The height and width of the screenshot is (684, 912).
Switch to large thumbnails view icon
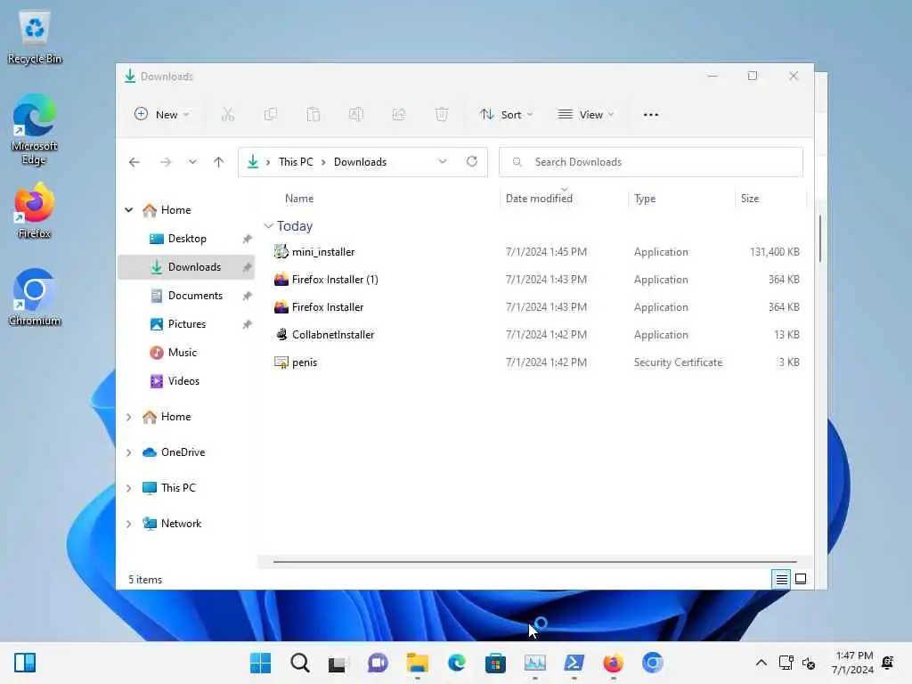click(x=801, y=579)
